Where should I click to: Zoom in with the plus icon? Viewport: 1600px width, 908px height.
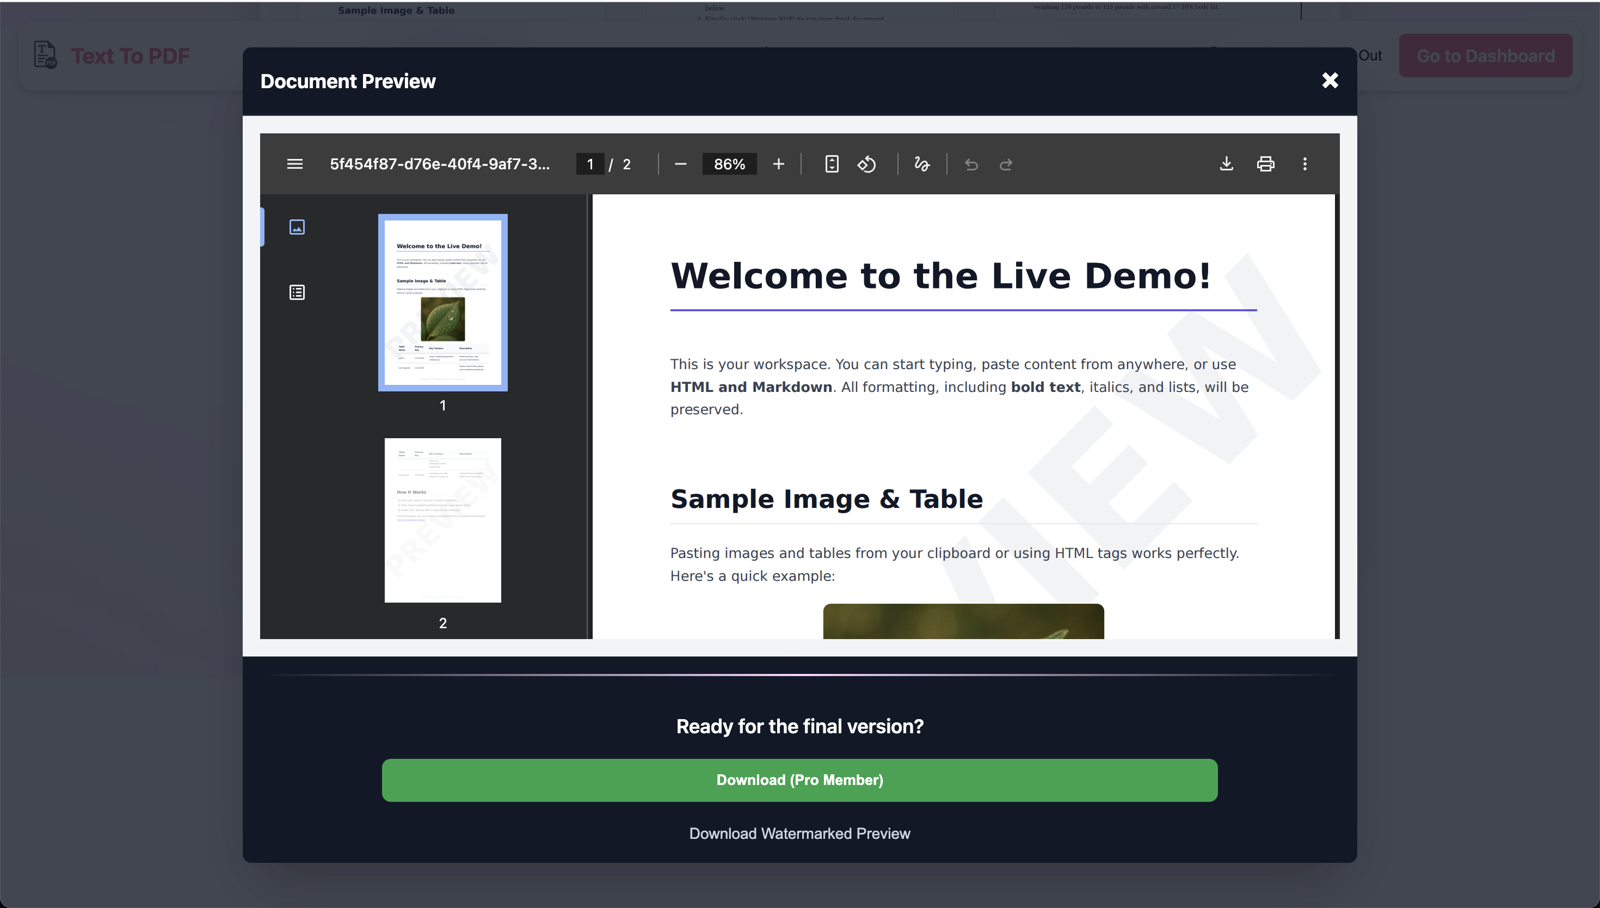[778, 164]
